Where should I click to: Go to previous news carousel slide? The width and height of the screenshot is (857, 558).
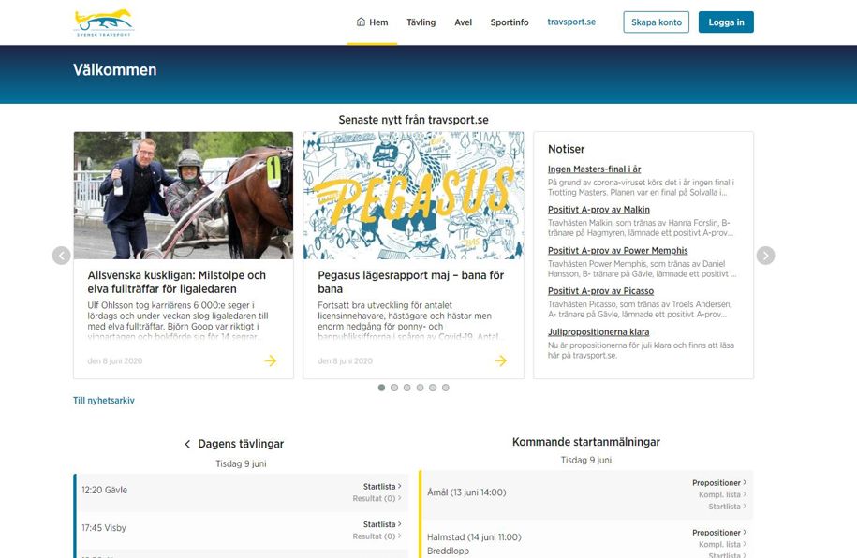pyautogui.click(x=61, y=256)
